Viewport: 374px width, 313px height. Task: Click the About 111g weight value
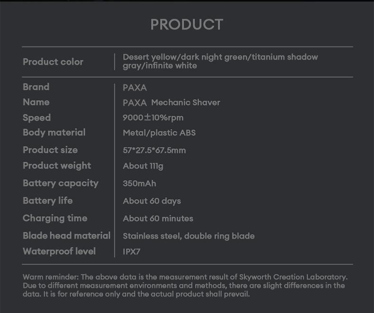pos(143,166)
